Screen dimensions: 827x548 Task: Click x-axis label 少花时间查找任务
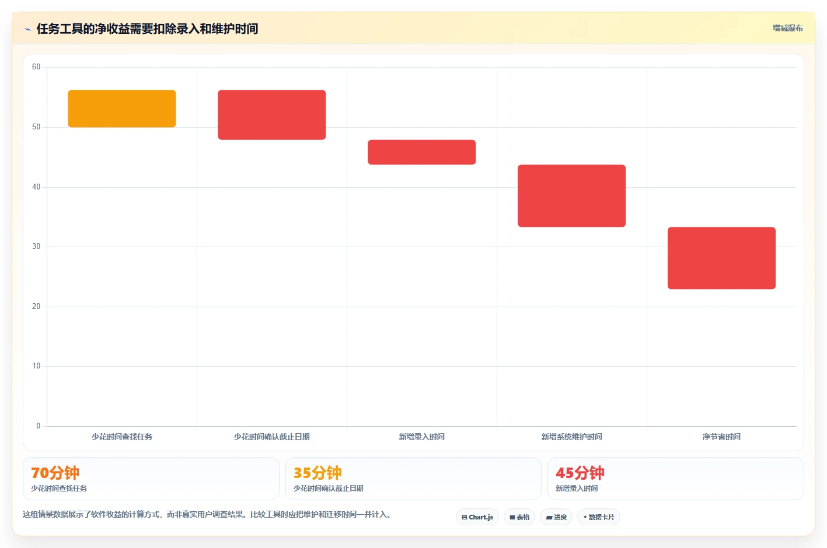click(122, 437)
